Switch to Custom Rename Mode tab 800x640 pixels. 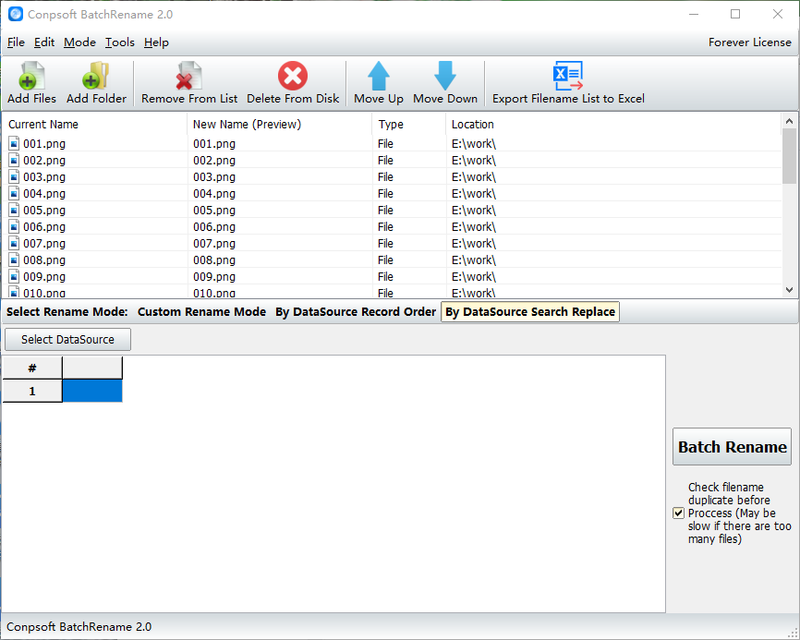click(x=201, y=311)
